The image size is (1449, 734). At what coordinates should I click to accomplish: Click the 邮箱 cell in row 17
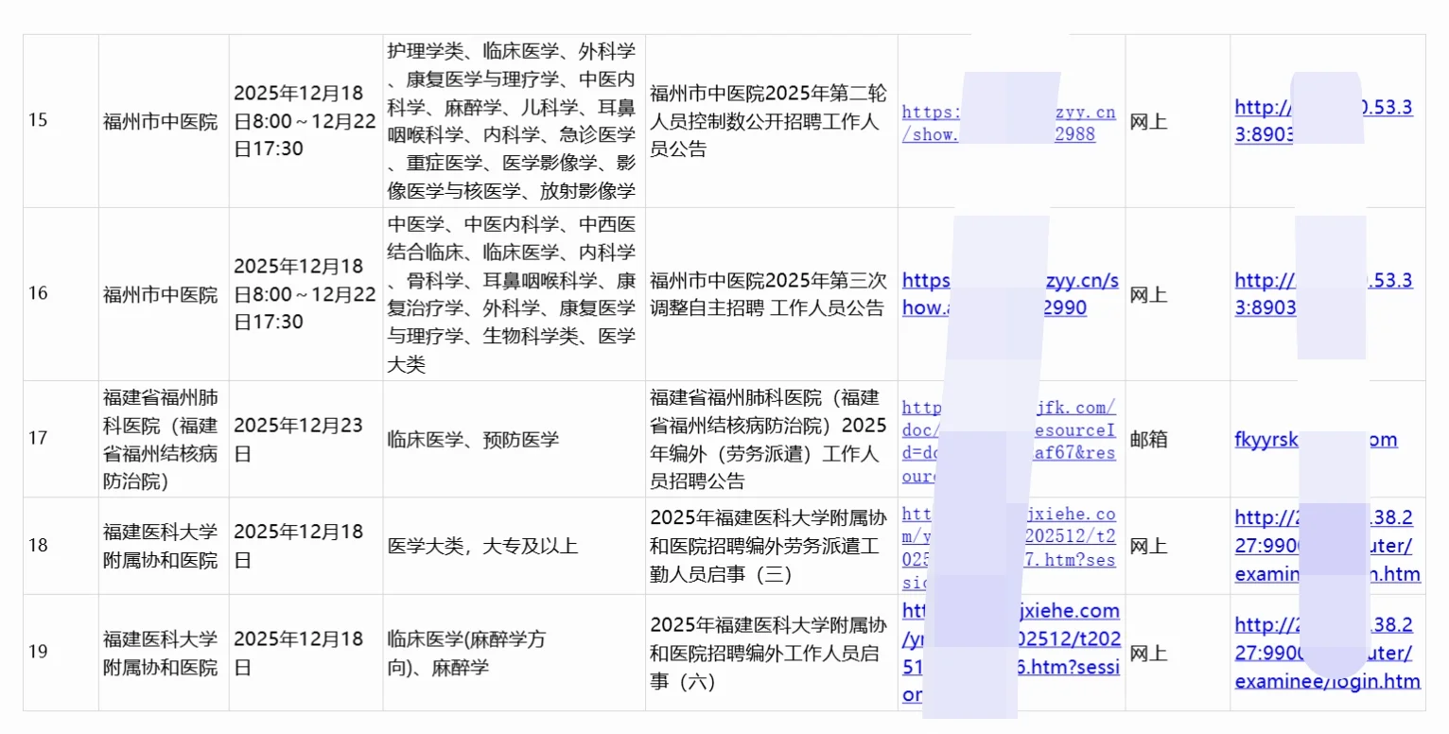coord(1177,440)
